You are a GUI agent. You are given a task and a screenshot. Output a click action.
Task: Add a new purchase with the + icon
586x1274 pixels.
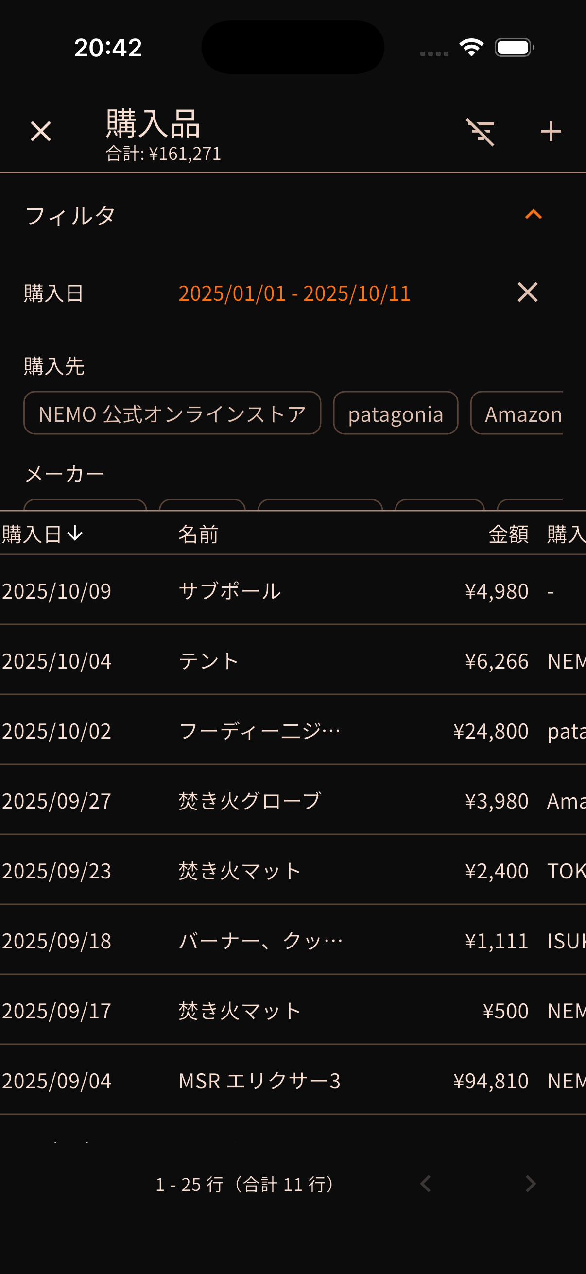[x=551, y=131]
